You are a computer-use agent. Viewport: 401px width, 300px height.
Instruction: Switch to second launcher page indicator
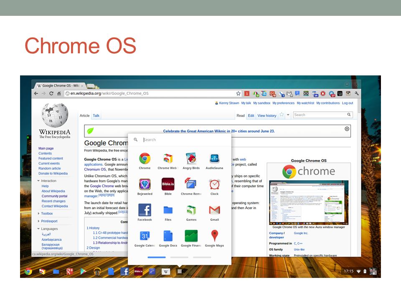(179, 257)
